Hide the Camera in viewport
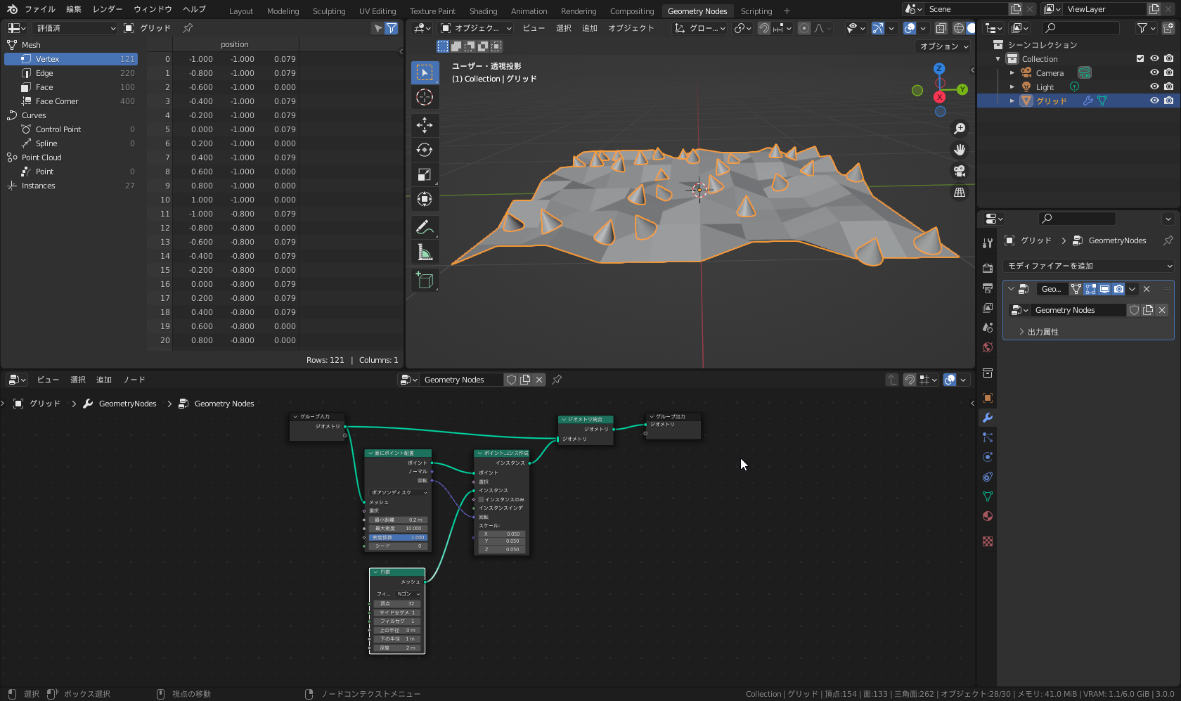Screen dimensions: 1181x701 [x=1154, y=73]
